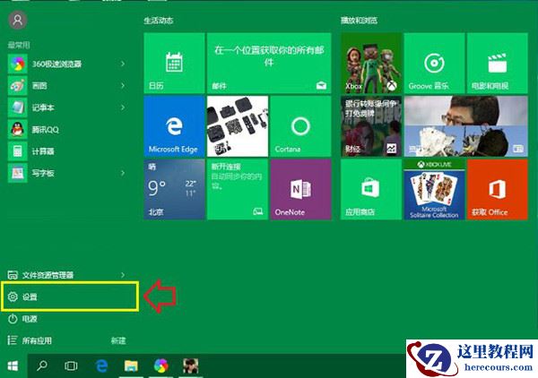Expand 记事本 jump list arrow
Image resolution: width=538 pixels, height=378 pixels.
[123, 107]
